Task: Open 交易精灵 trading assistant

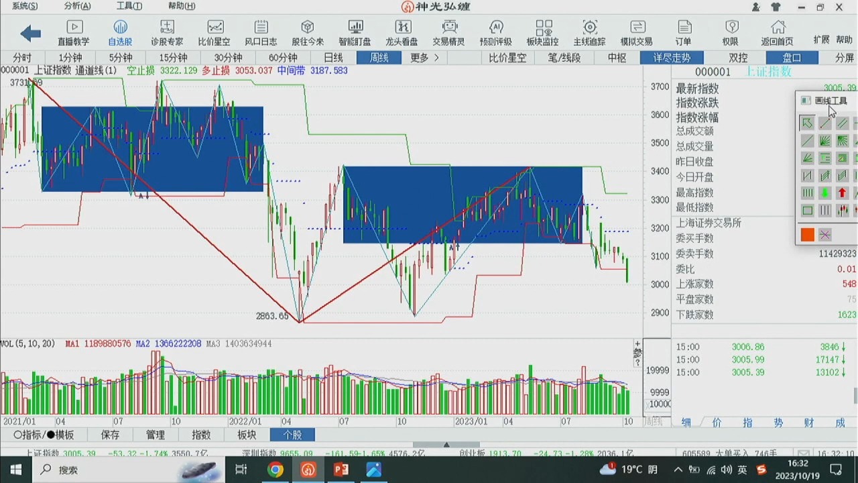Action: point(448,33)
